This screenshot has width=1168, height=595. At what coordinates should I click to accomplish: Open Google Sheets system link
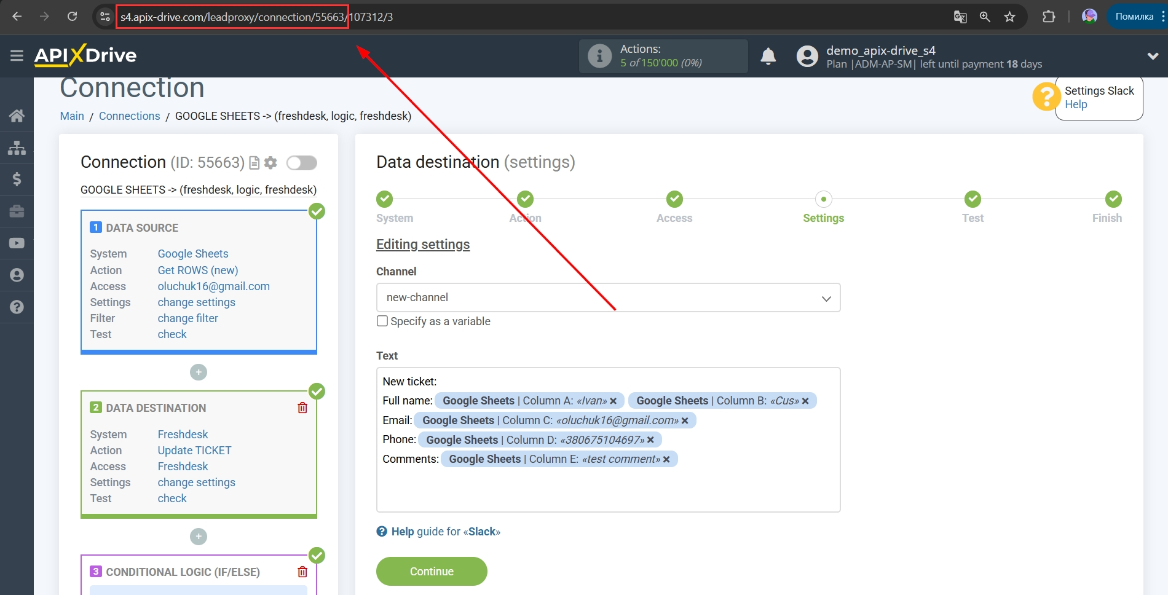[193, 254]
